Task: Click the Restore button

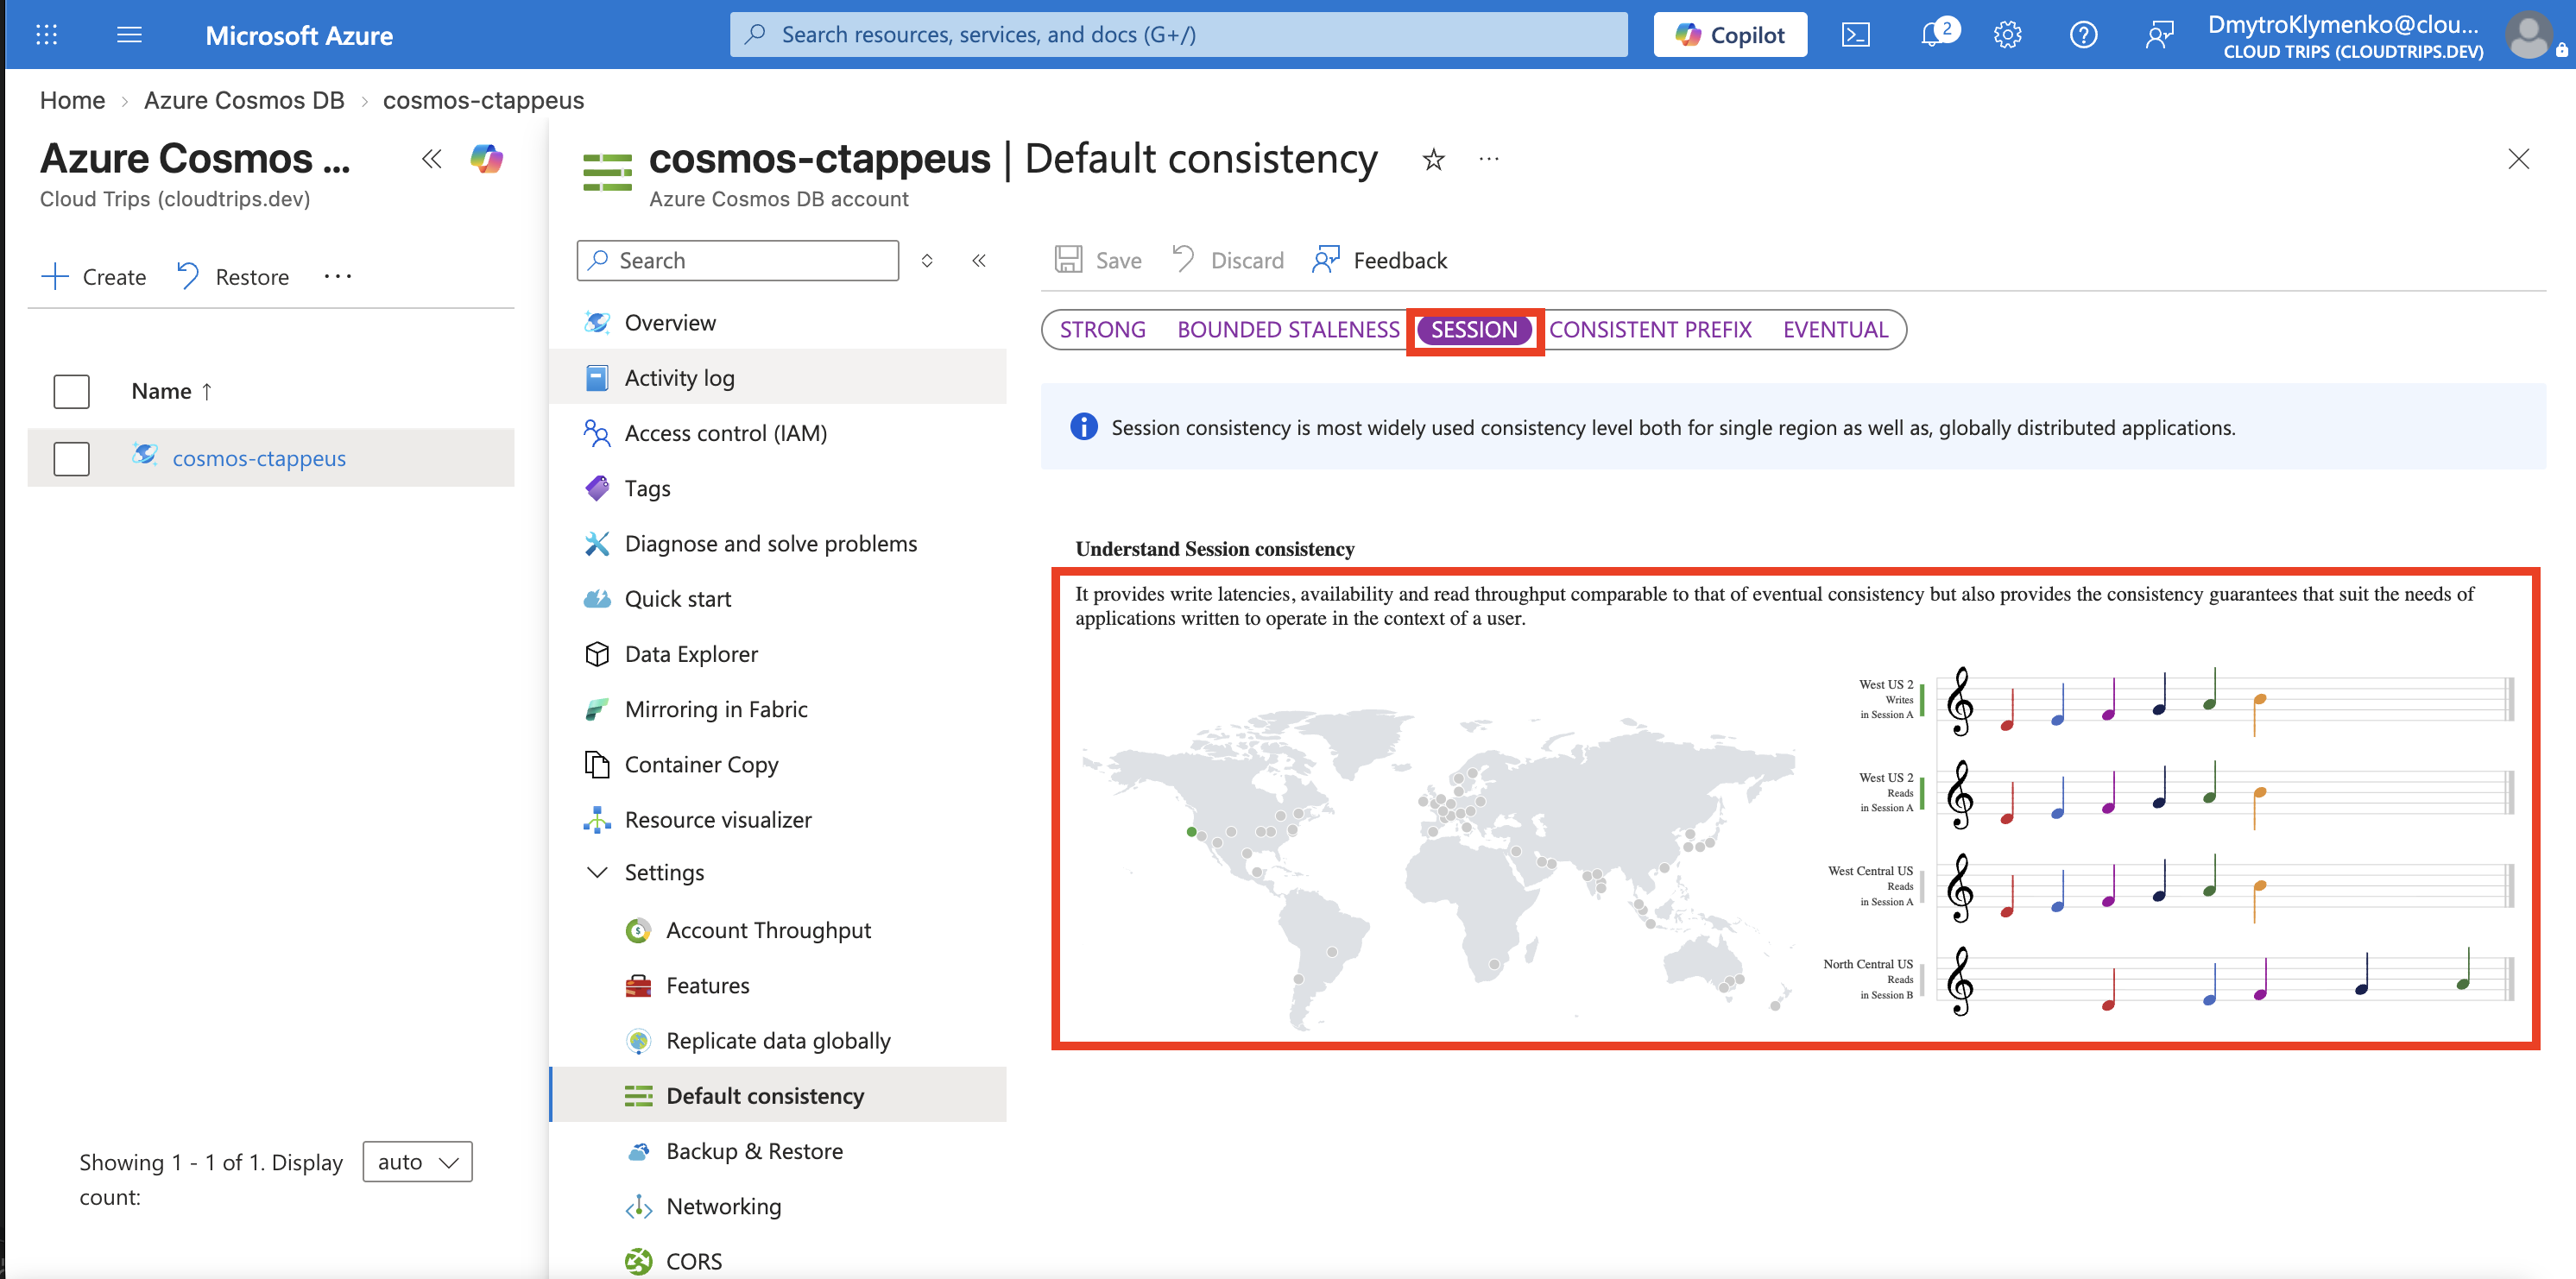Action: pyautogui.click(x=232, y=277)
